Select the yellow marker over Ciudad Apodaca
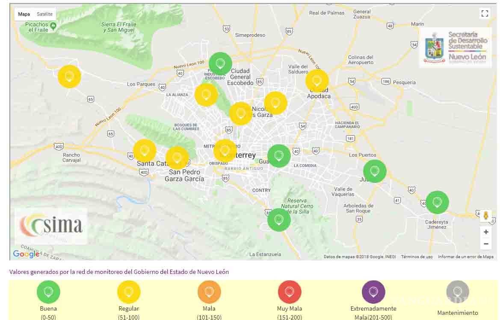 click(x=317, y=79)
